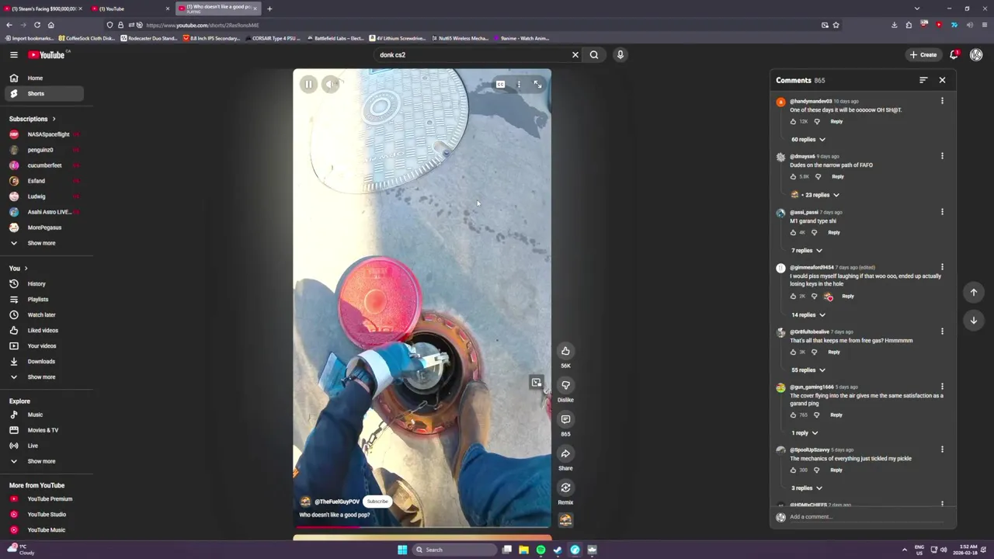994x559 pixels.
Task: Start voice search with microphone icon
Action: pyautogui.click(x=620, y=54)
